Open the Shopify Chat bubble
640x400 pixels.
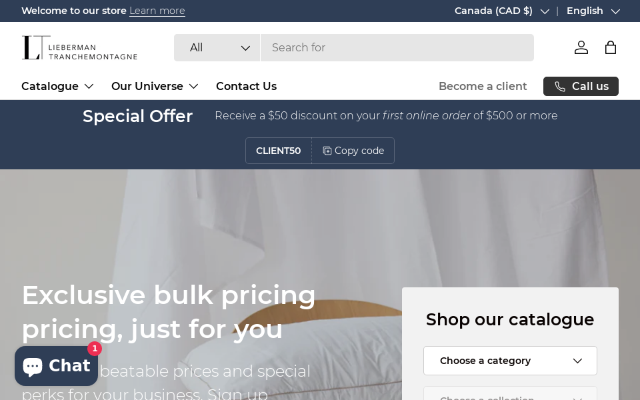[x=56, y=366]
